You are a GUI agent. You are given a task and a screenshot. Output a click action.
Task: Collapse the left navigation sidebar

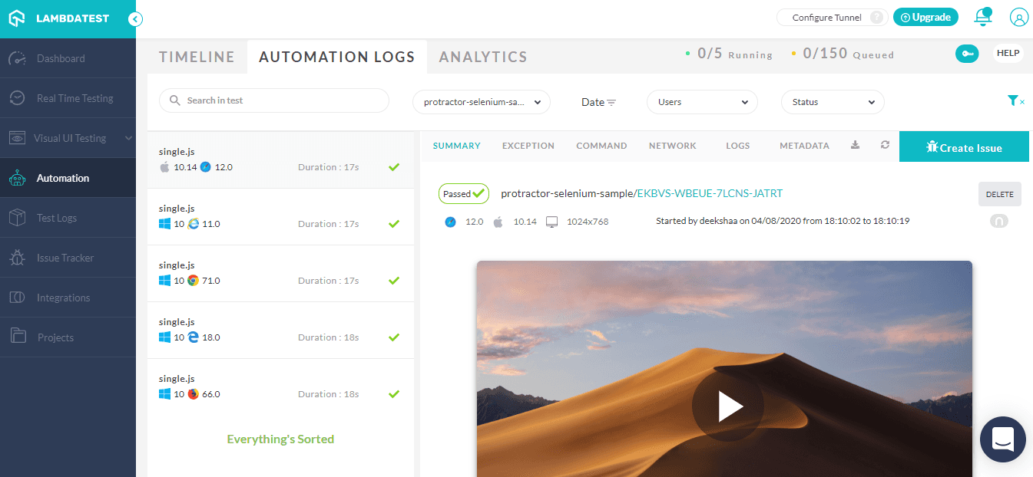point(136,19)
